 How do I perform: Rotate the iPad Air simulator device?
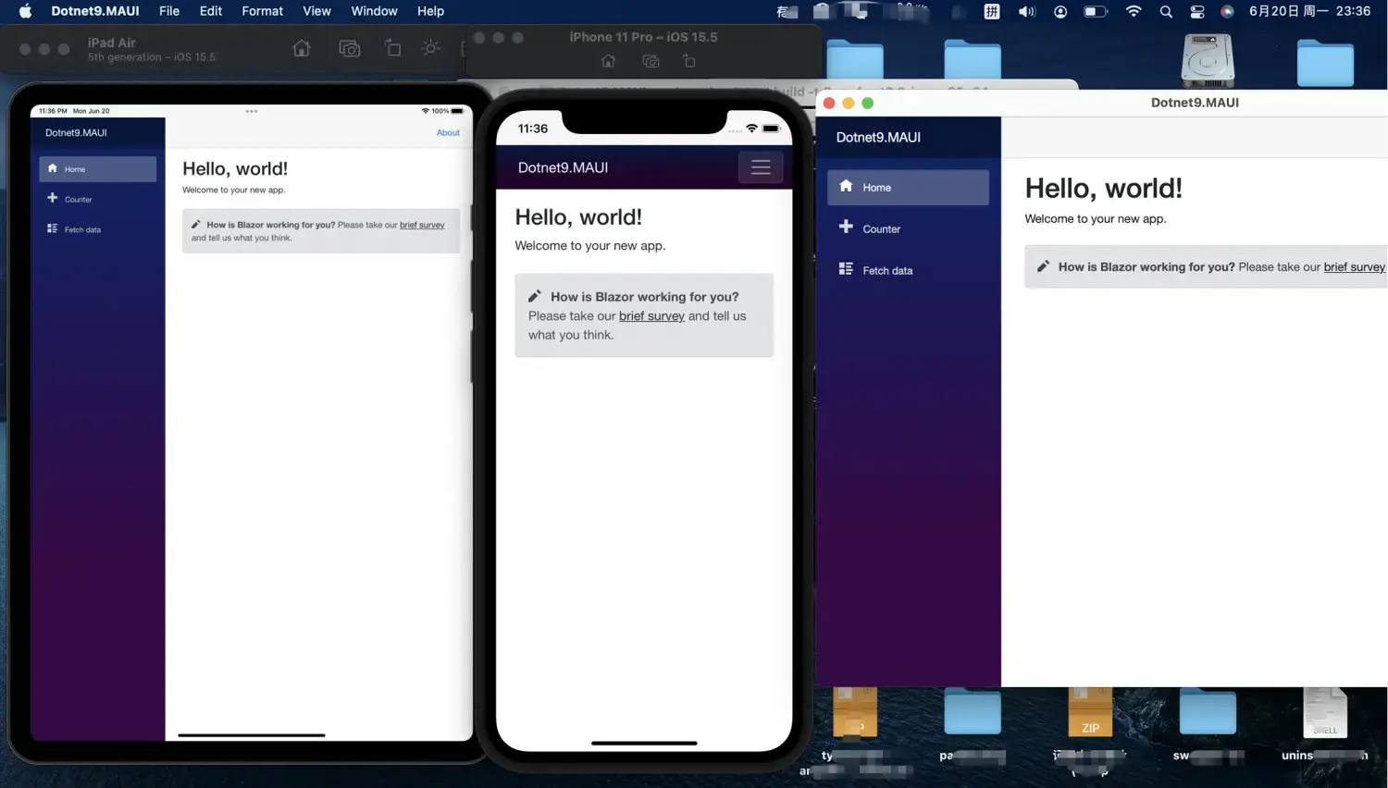[392, 48]
